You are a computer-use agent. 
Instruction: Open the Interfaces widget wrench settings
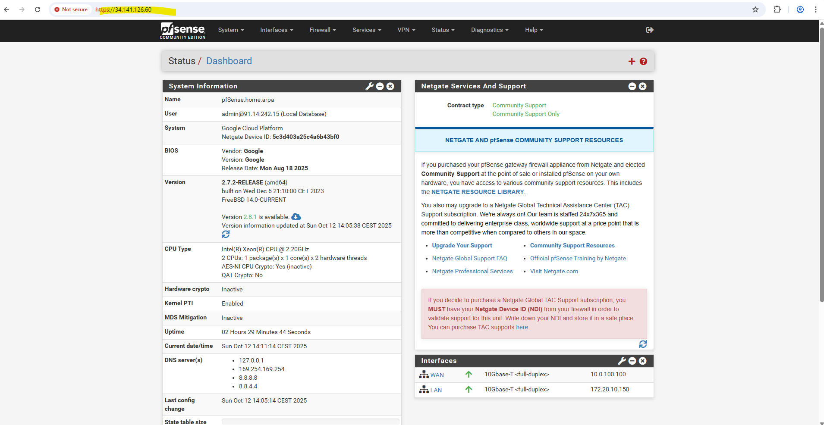click(622, 361)
